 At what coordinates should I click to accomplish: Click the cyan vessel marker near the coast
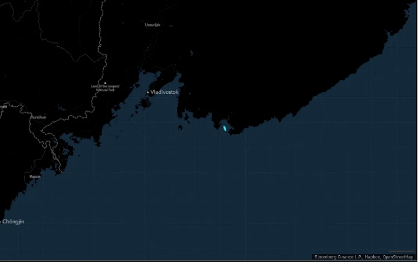click(224, 128)
